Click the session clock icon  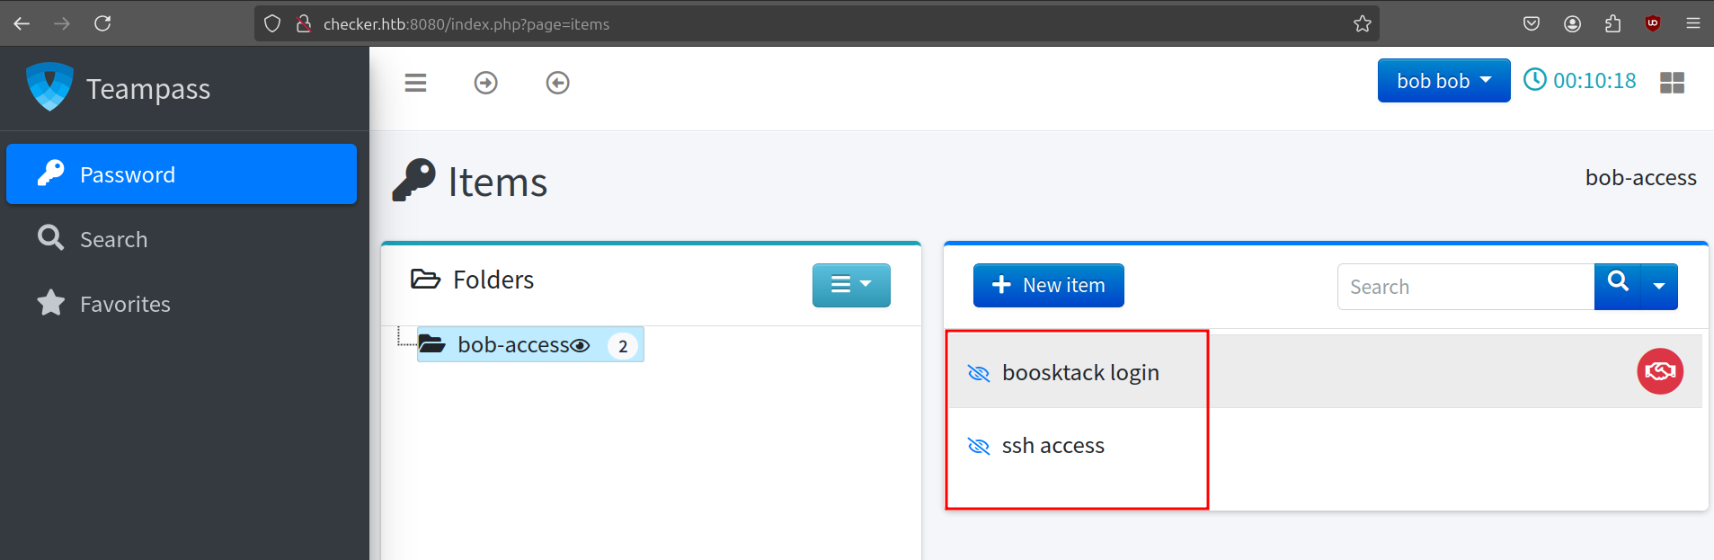pos(1535,80)
